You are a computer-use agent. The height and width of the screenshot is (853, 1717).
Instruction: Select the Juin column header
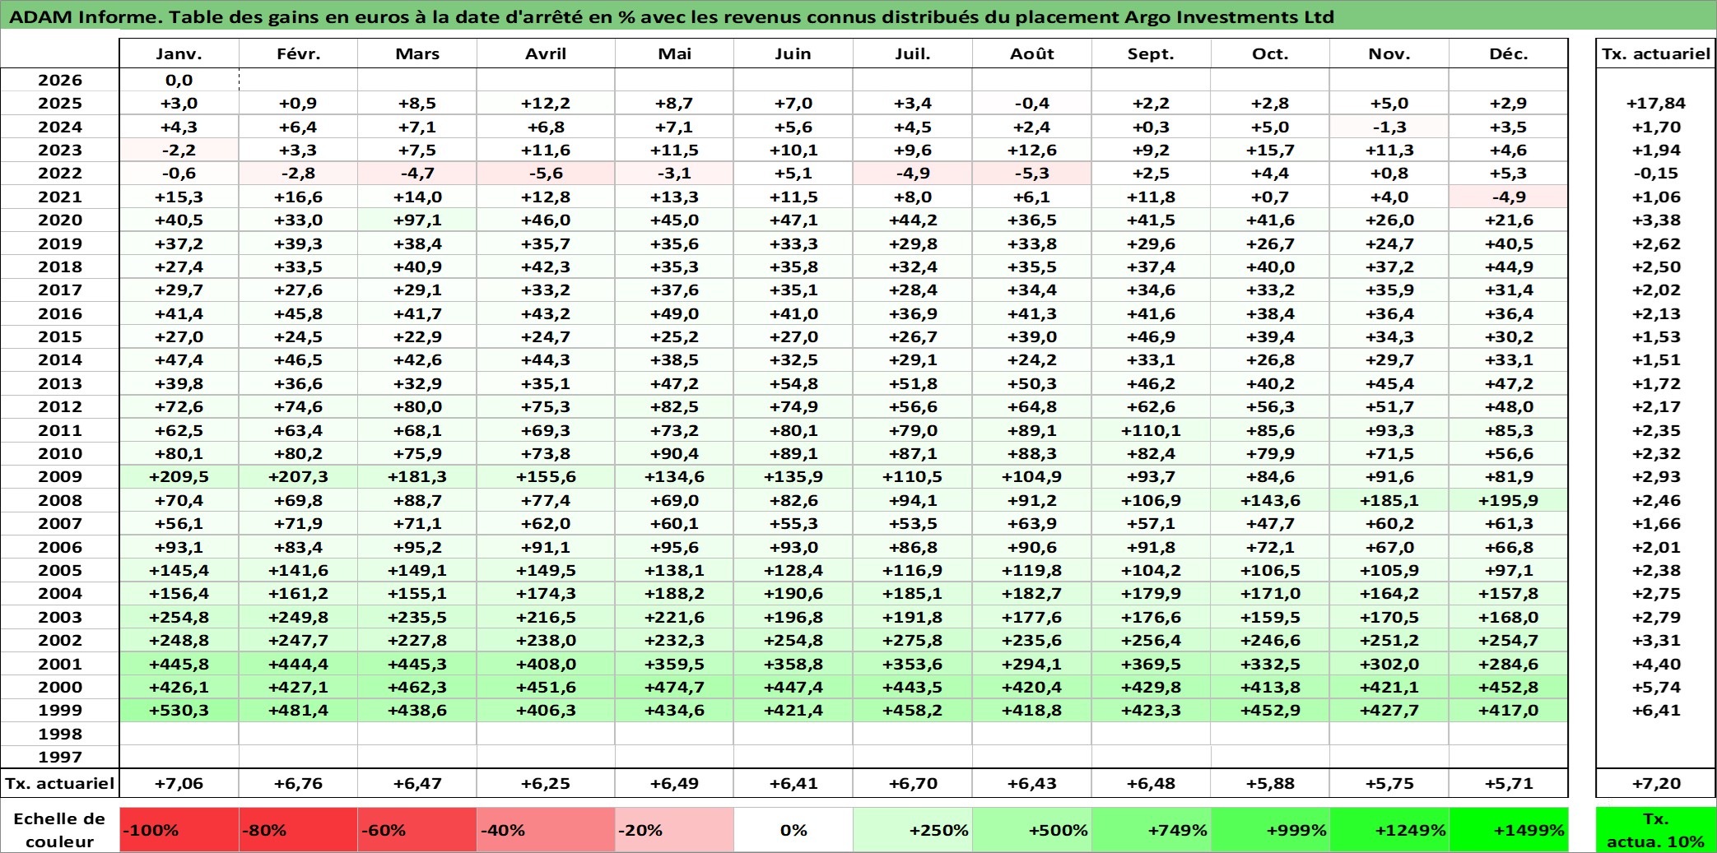793,53
